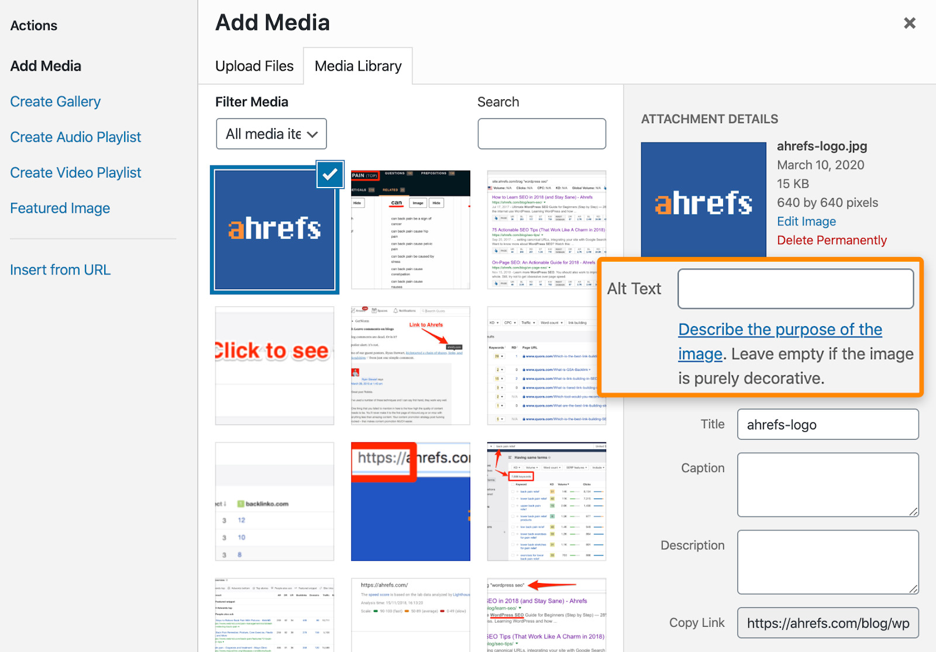Switch to the Upload Files tab
This screenshot has height=652, width=936.
point(254,65)
